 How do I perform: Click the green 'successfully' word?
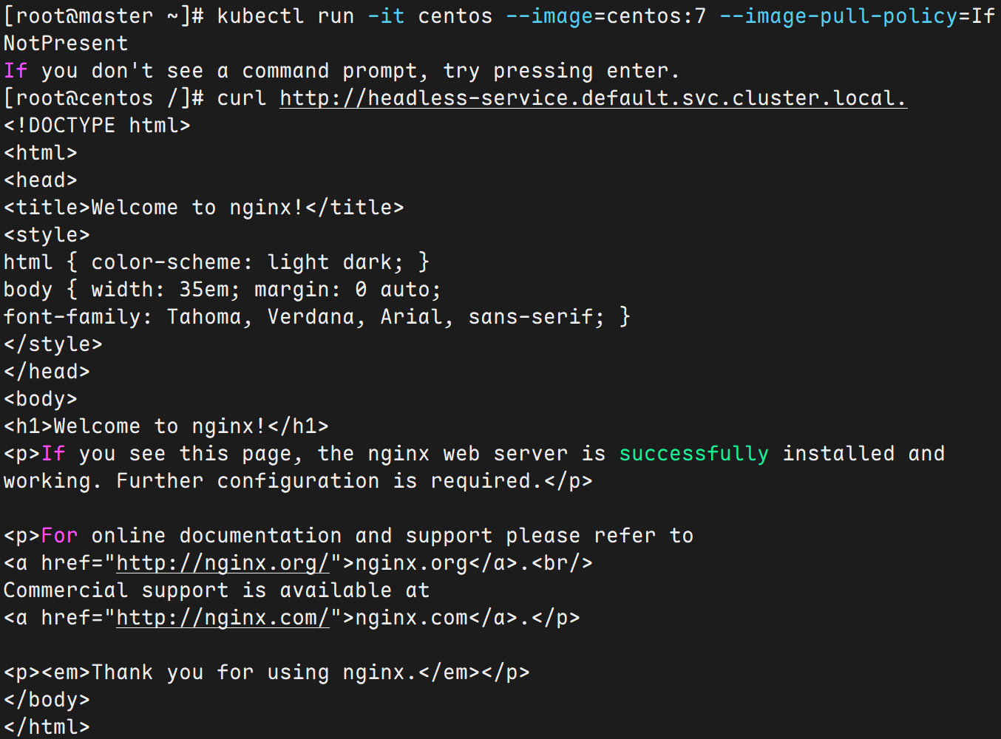(x=693, y=454)
